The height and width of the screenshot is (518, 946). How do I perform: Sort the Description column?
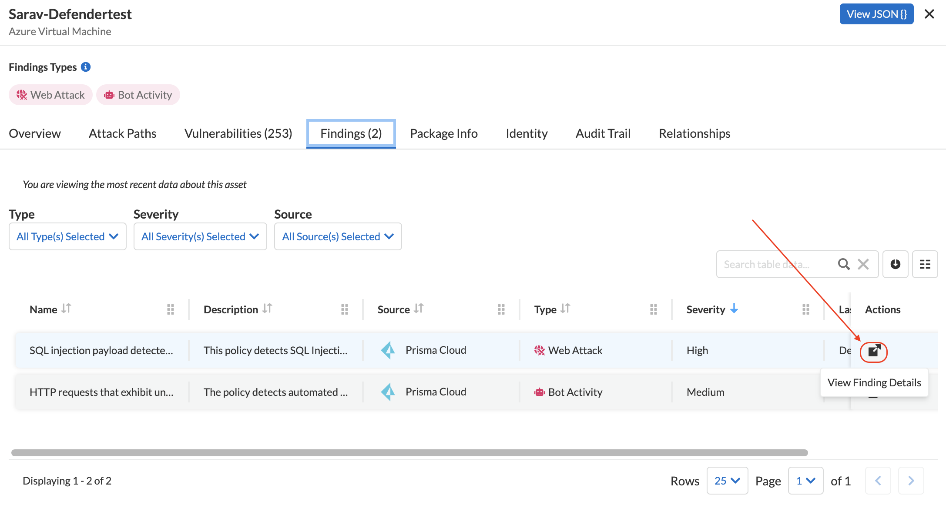click(x=267, y=309)
